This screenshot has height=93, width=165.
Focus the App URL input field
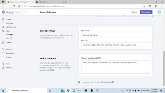point(115,45)
